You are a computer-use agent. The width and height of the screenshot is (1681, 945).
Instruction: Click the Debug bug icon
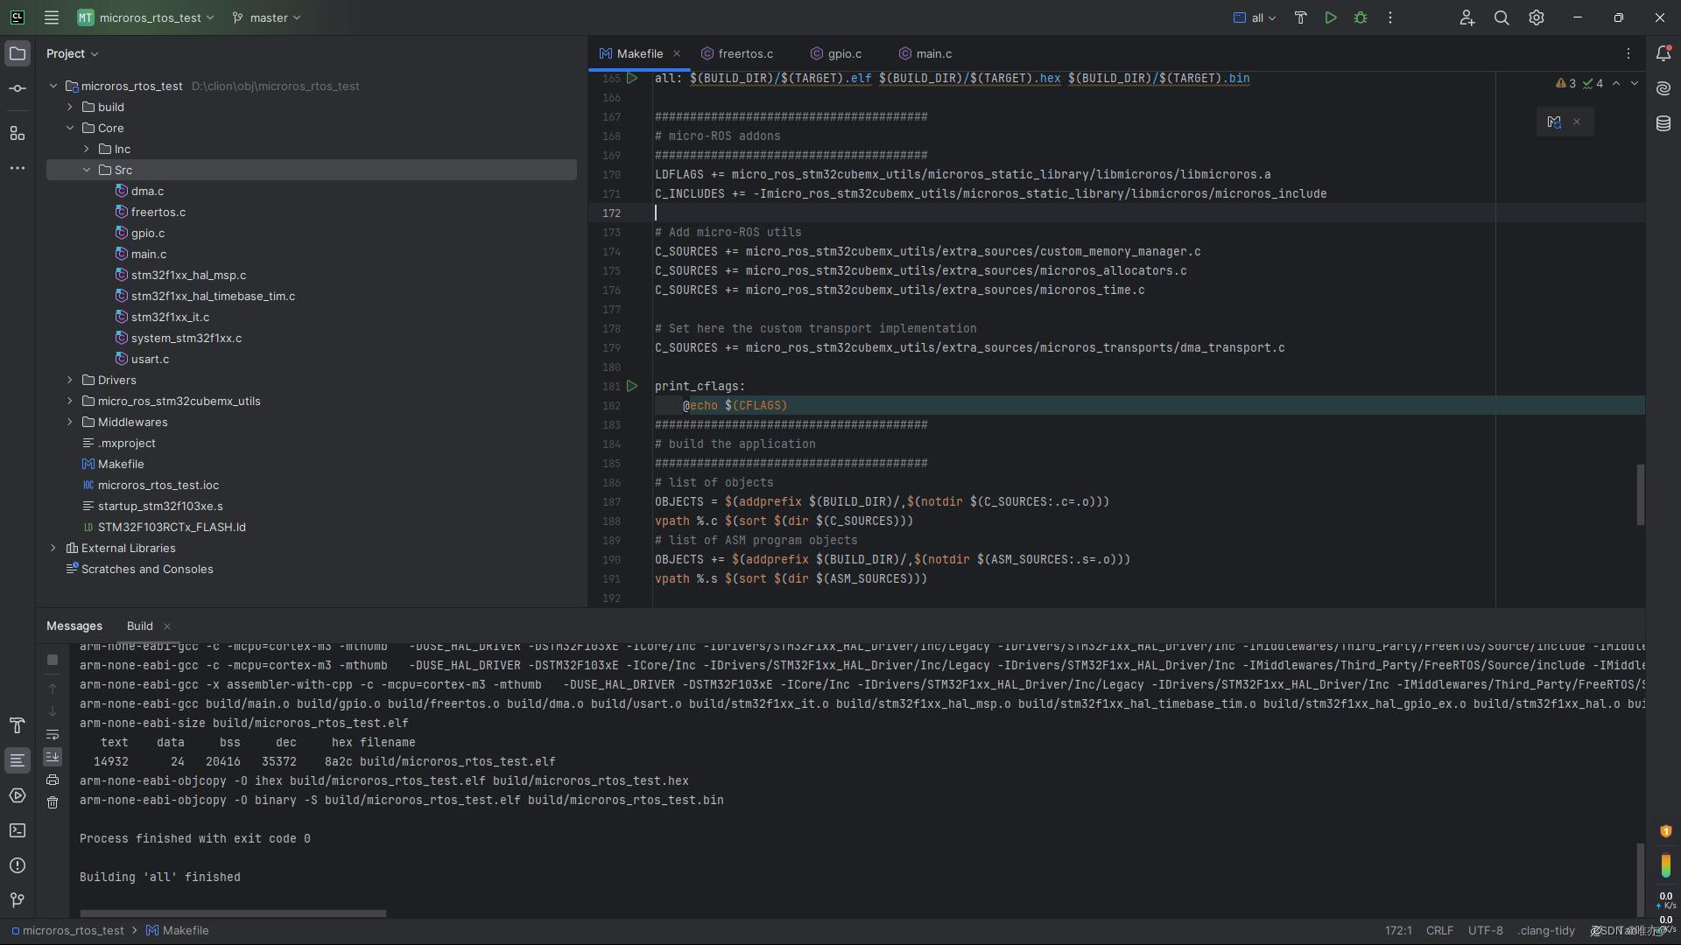click(x=1361, y=17)
